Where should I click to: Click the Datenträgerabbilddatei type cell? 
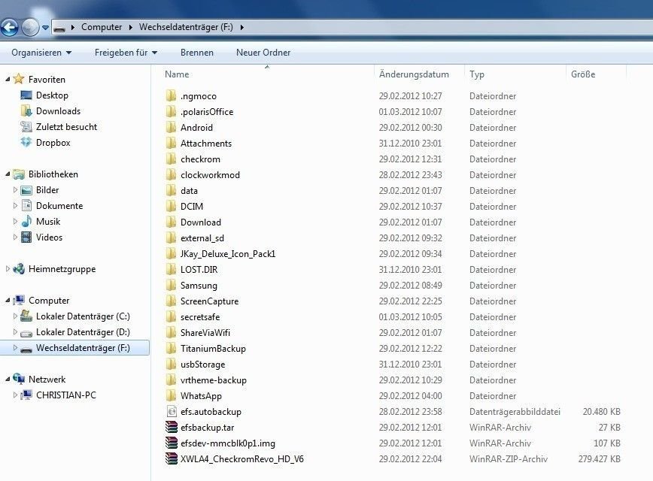515,412
